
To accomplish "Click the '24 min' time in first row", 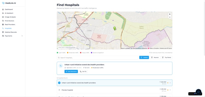I will [164, 82].
